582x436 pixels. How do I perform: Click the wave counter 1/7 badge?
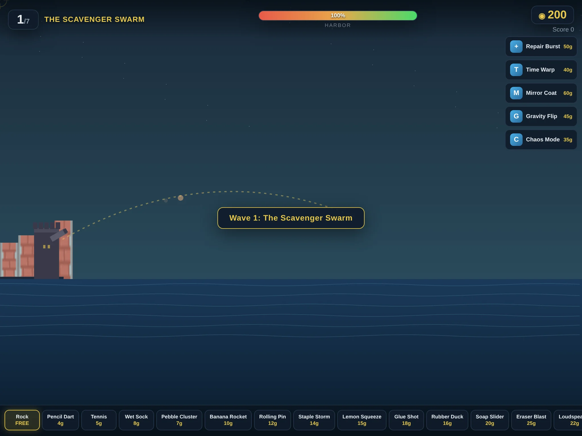[x=23, y=20]
